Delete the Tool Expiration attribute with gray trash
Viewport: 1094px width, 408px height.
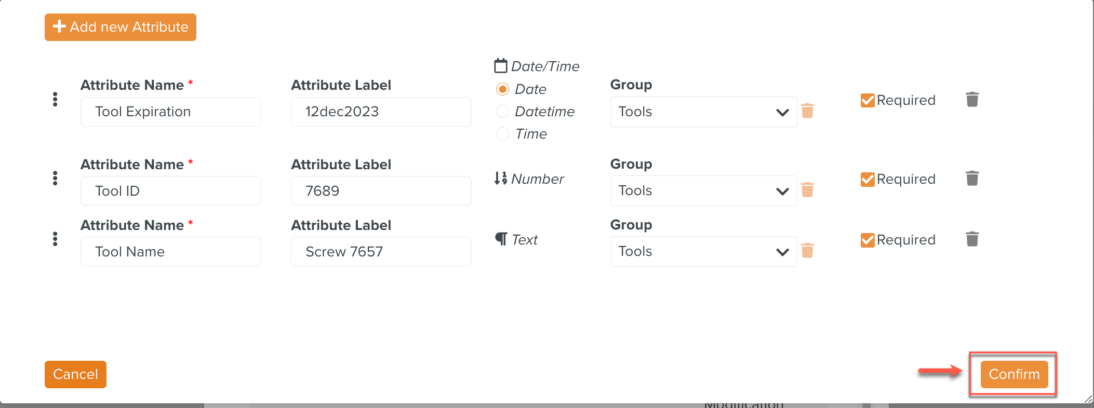(x=972, y=99)
